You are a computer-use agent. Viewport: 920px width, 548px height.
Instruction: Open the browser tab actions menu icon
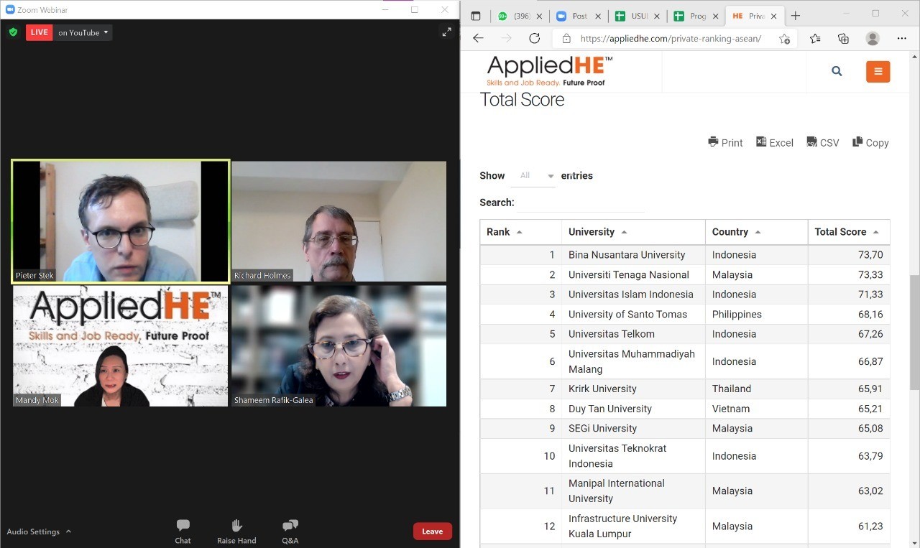pyautogui.click(x=475, y=16)
